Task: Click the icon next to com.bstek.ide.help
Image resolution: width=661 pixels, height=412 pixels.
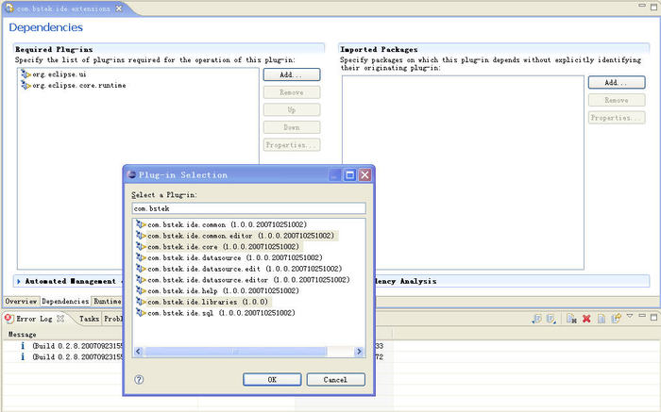Action: [x=141, y=290]
